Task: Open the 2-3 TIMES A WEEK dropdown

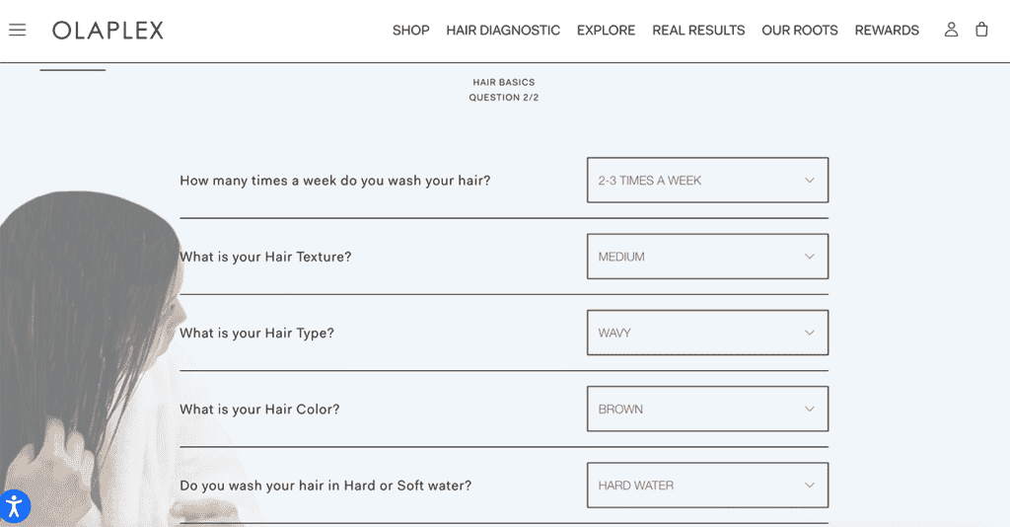Action: click(707, 181)
